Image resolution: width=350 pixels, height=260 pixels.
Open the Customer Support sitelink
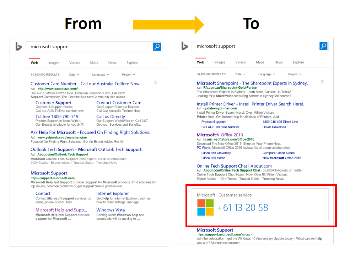pyautogui.click(x=53, y=103)
